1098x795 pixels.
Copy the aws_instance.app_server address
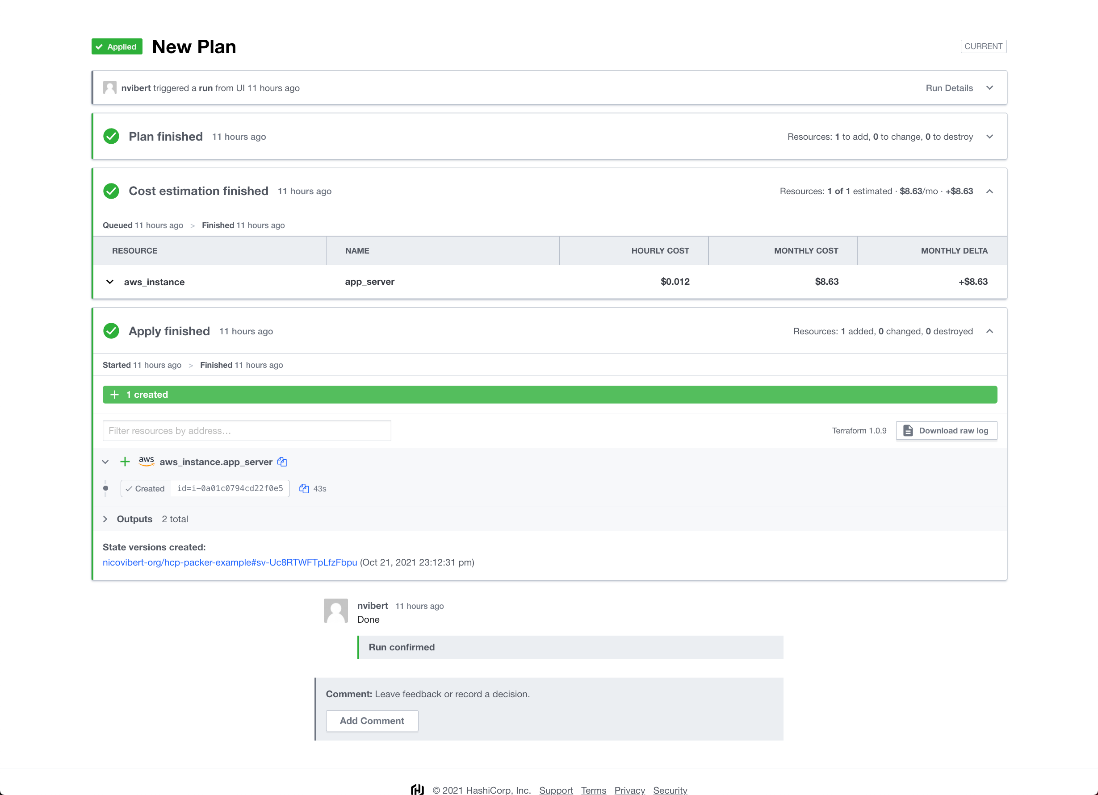(x=282, y=462)
